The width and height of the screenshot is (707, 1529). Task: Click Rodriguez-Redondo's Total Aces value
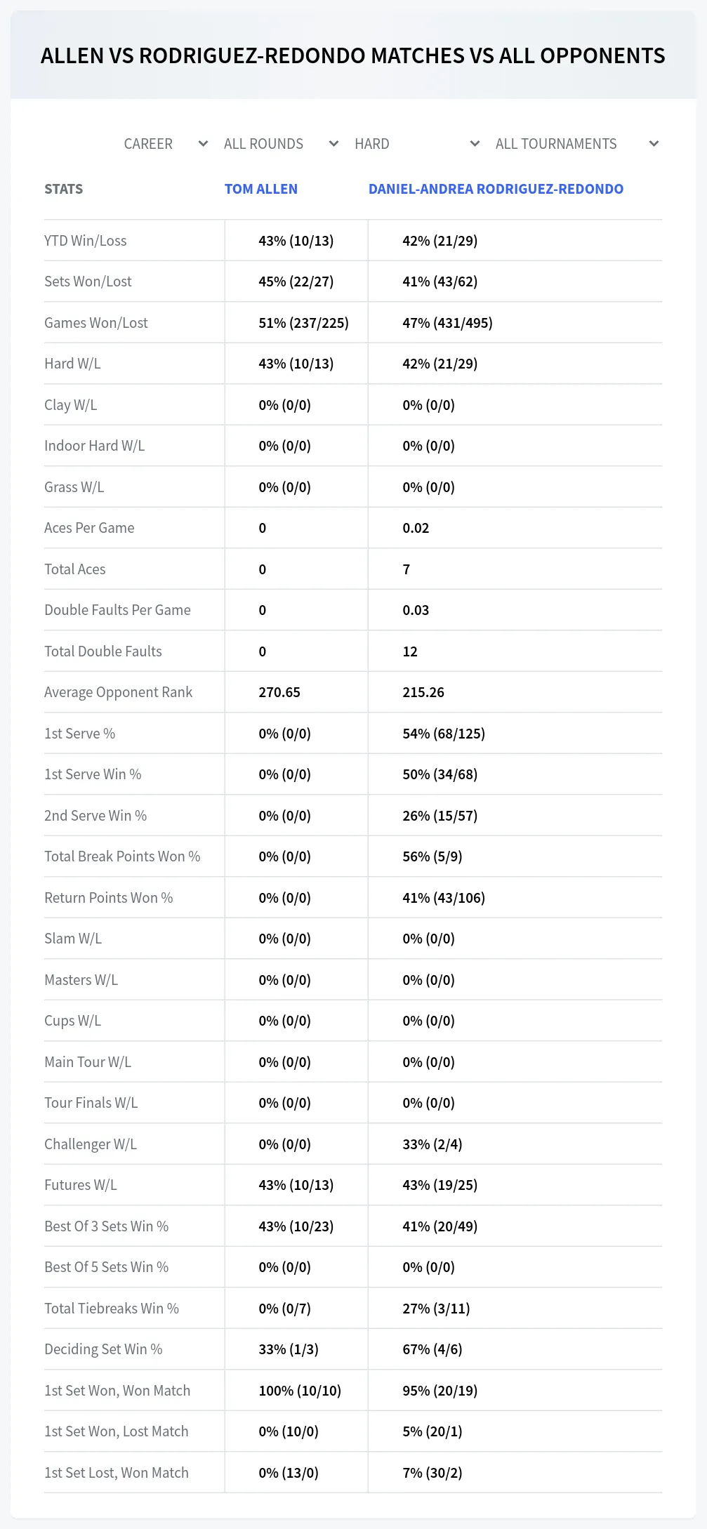point(407,569)
